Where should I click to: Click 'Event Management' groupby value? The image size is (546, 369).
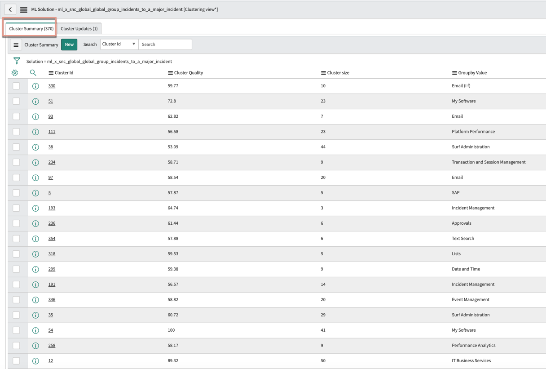click(471, 300)
